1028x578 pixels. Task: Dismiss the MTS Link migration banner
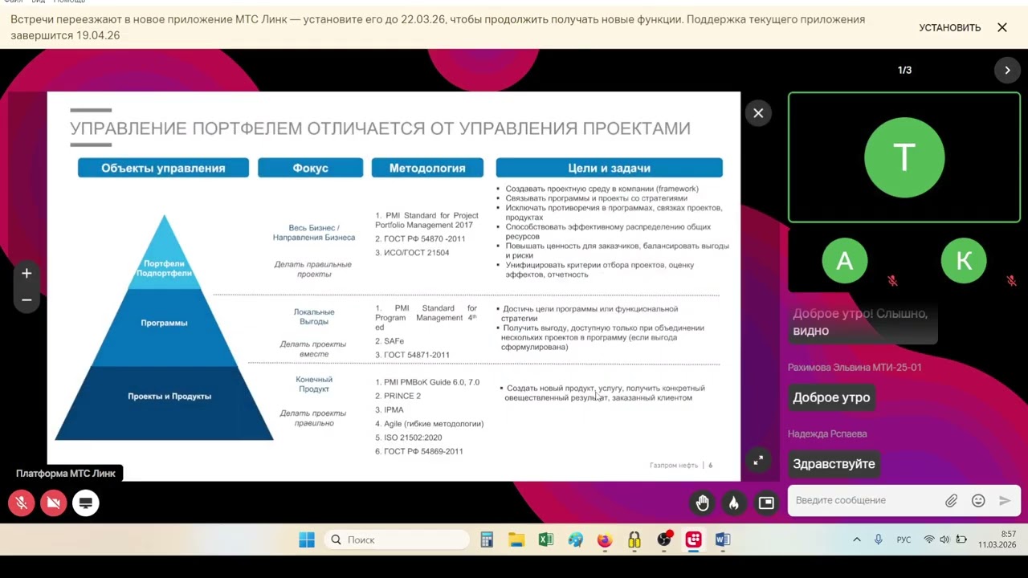(x=1002, y=27)
